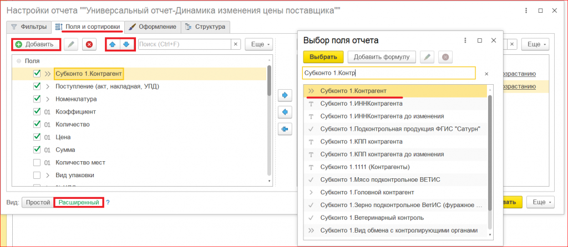Screen dimensions: 568x247
Task: Select the Коэффициент field row
Action: pyautogui.click(x=140, y=111)
